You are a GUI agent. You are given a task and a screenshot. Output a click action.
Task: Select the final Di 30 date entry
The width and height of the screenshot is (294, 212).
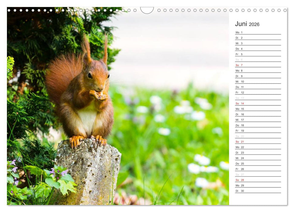coord(239,191)
